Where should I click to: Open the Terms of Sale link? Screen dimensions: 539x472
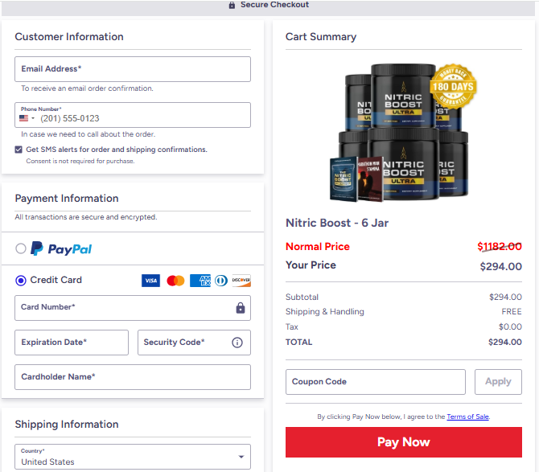tap(468, 417)
